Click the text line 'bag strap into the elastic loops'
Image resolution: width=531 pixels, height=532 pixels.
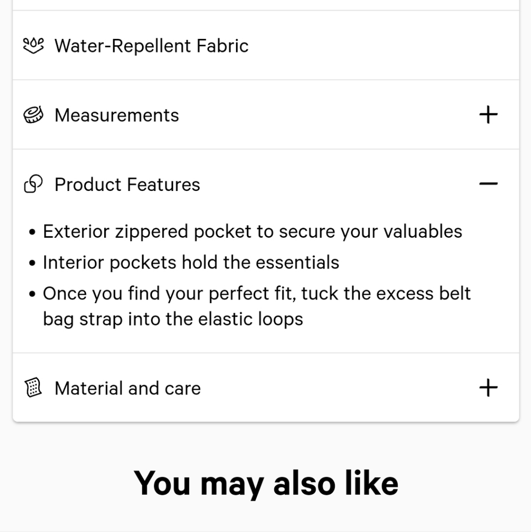(173, 319)
